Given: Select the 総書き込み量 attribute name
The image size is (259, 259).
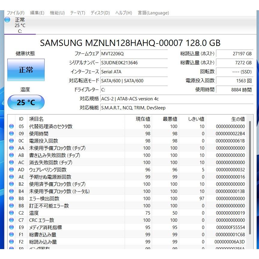Looking at the screenshot, I should [x=43, y=235].
